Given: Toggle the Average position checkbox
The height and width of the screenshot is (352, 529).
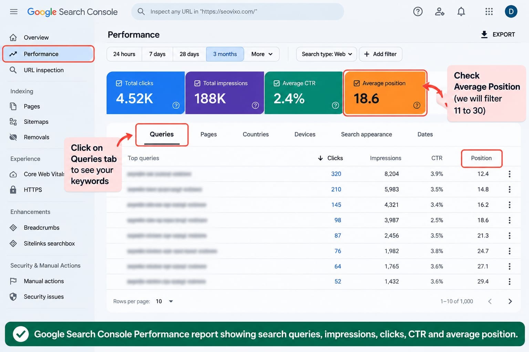Looking at the screenshot, I should pos(357,83).
